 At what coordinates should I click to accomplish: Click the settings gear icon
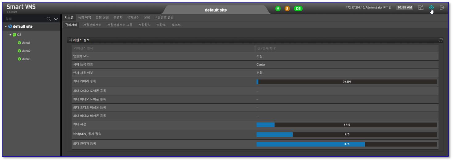point(431,8)
